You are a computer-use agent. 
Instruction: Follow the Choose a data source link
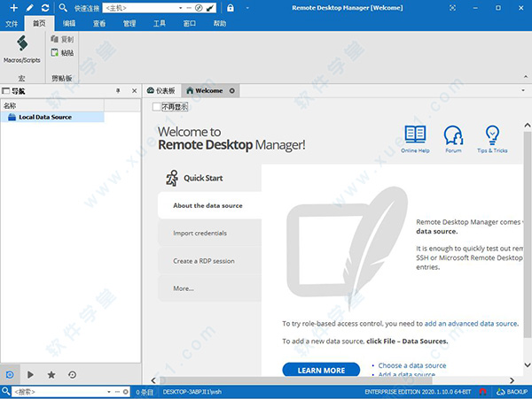pyautogui.click(x=412, y=365)
